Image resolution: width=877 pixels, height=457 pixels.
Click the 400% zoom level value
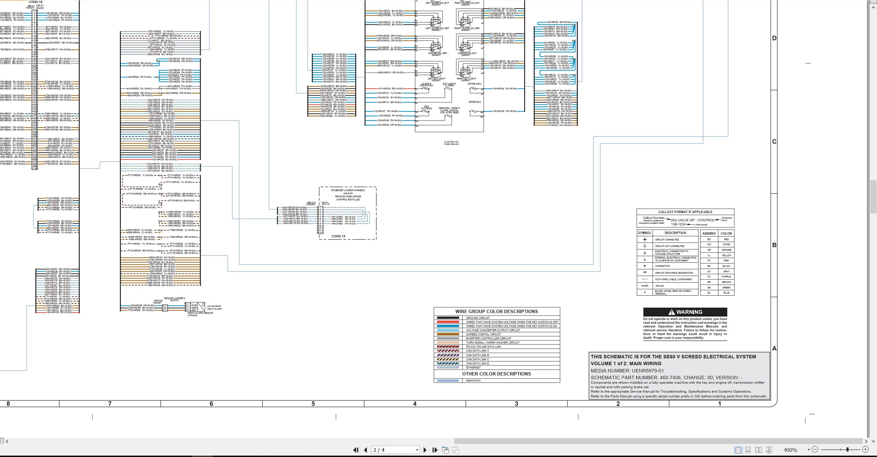[790, 450]
